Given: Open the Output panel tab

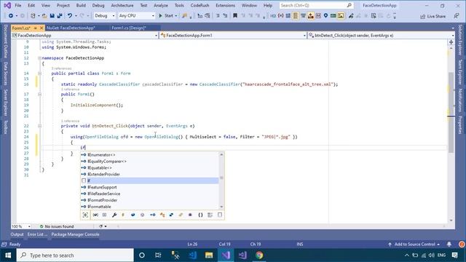Looking at the screenshot, I should pos(17,234).
